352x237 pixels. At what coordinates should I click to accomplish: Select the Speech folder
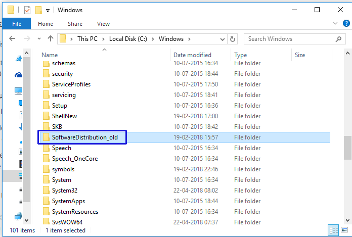[x=184, y=148]
